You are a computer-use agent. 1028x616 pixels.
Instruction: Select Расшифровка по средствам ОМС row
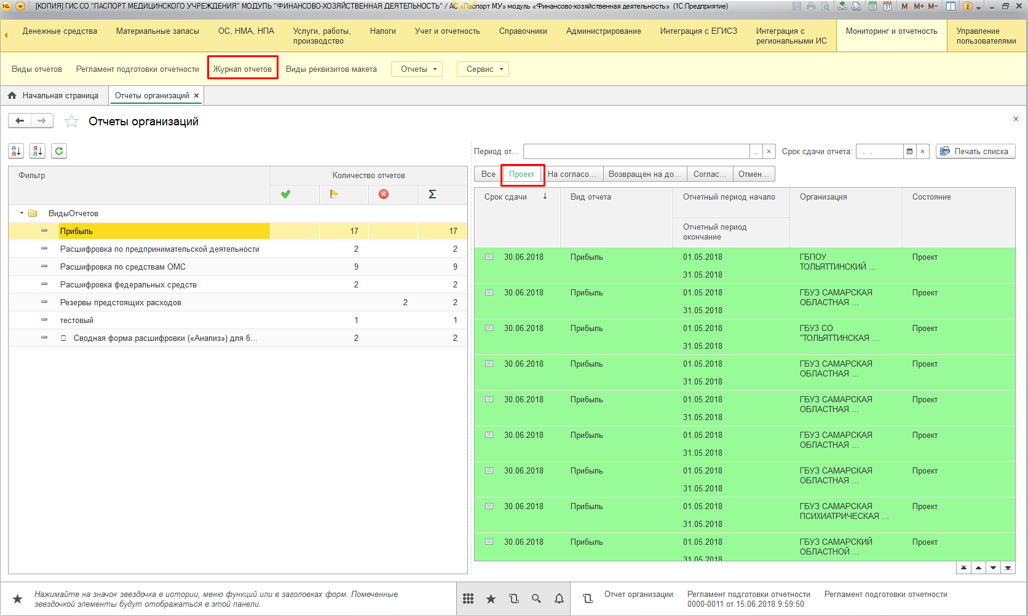click(123, 267)
